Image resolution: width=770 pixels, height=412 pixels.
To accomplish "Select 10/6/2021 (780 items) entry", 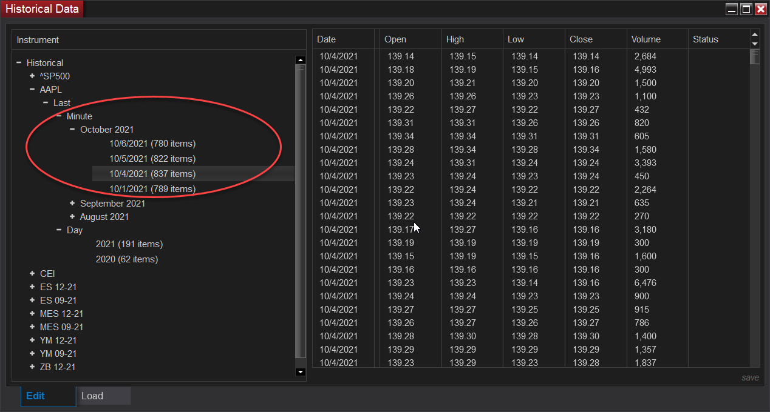I will [x=152, y=144].
